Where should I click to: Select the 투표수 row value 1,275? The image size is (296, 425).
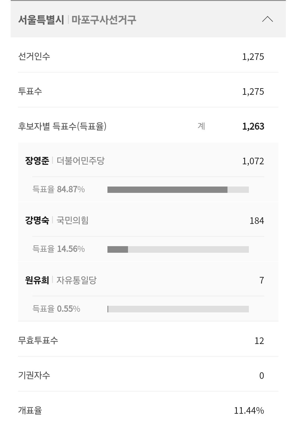coord(253,91)
